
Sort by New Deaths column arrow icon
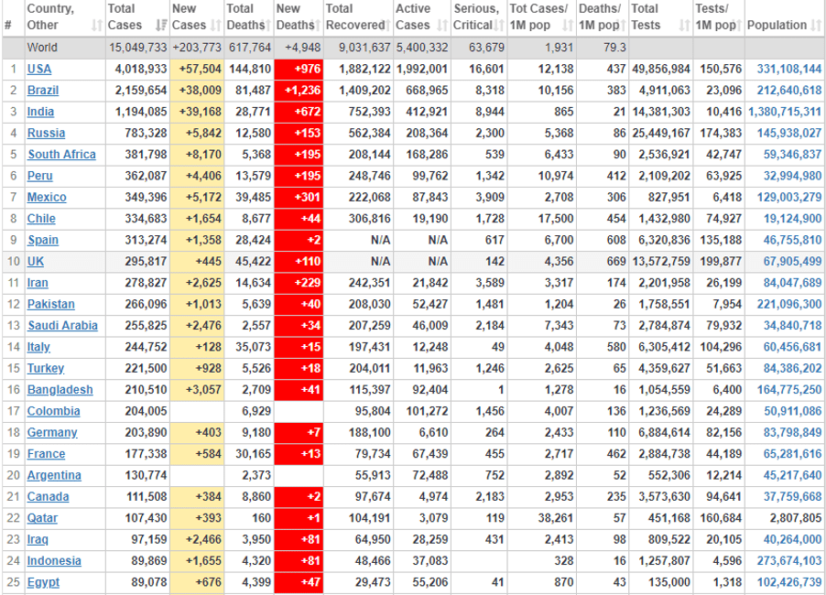[317, 26]
